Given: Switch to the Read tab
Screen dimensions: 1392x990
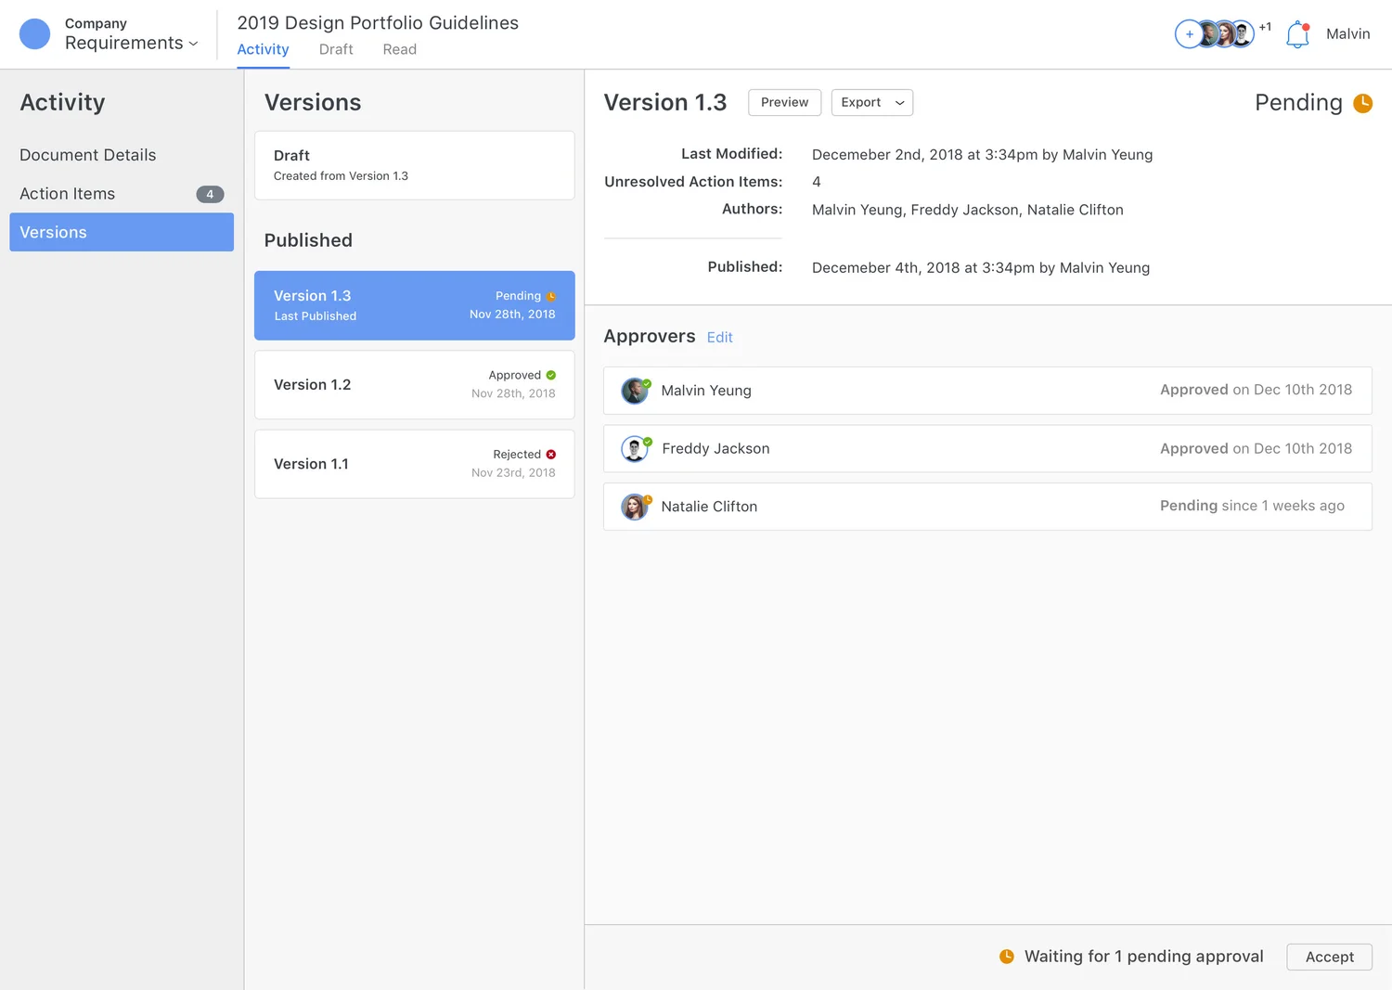Looking at the screenshot, I should pyautogui.click(x=399, y=50).
